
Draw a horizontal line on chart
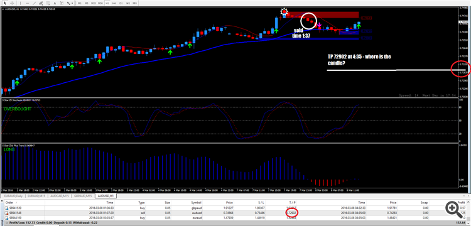28,3
